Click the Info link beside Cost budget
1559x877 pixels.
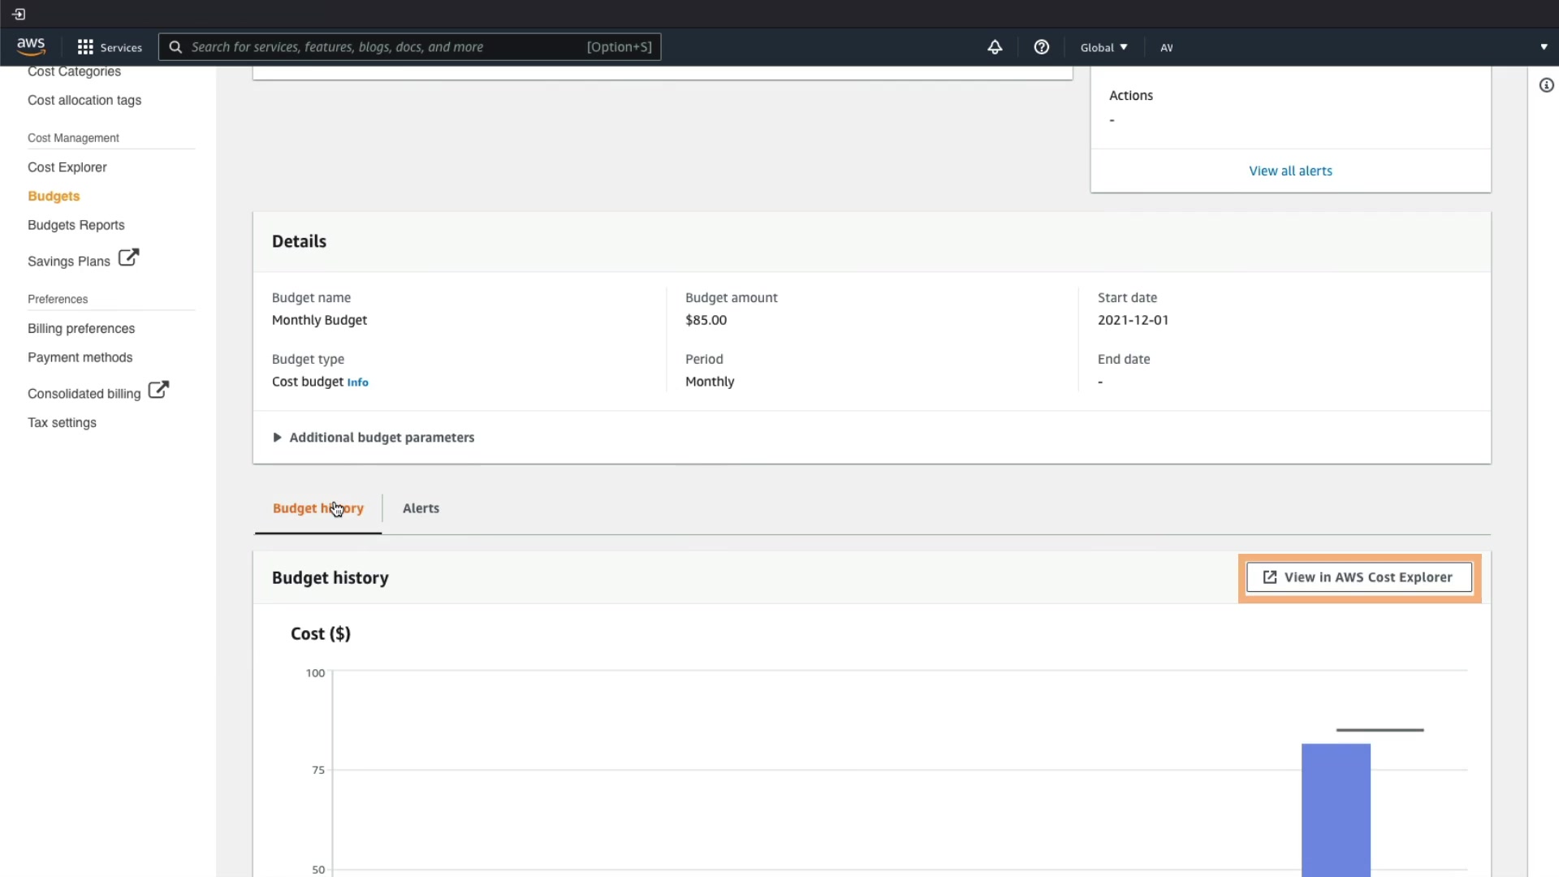(357, 382)
